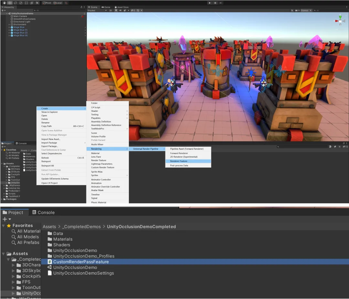The width and height of the screenshot is (349, 299).
Task: Select Renderer Feature in the URP submenu
Action: click(188, 161)
